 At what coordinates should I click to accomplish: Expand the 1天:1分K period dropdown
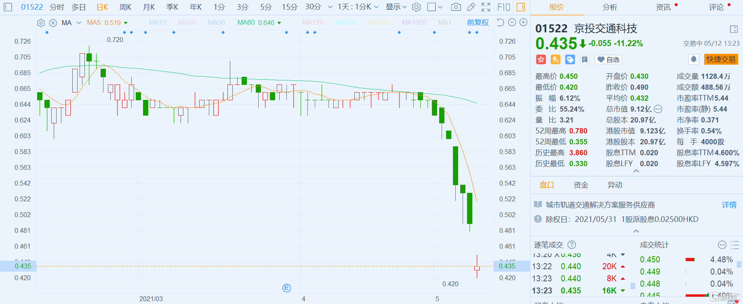click(x=358, y=7)
